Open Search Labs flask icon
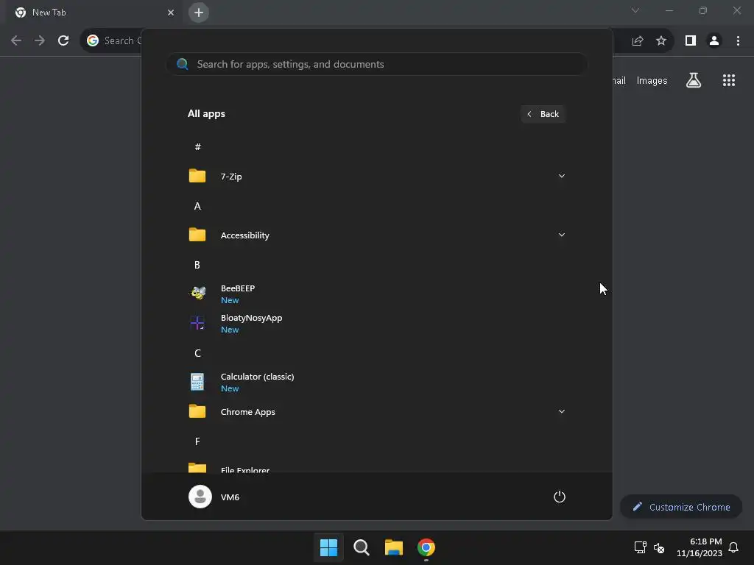Image resolution: width=754 pixels, height=565 pixels. pyautogui.click(x=694, y=80)
